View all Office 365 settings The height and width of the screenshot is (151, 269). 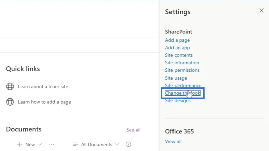173,141
